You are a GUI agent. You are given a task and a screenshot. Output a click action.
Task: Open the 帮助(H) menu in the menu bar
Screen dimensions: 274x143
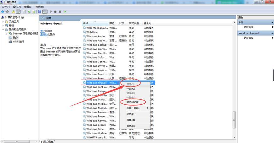[39, 7]
